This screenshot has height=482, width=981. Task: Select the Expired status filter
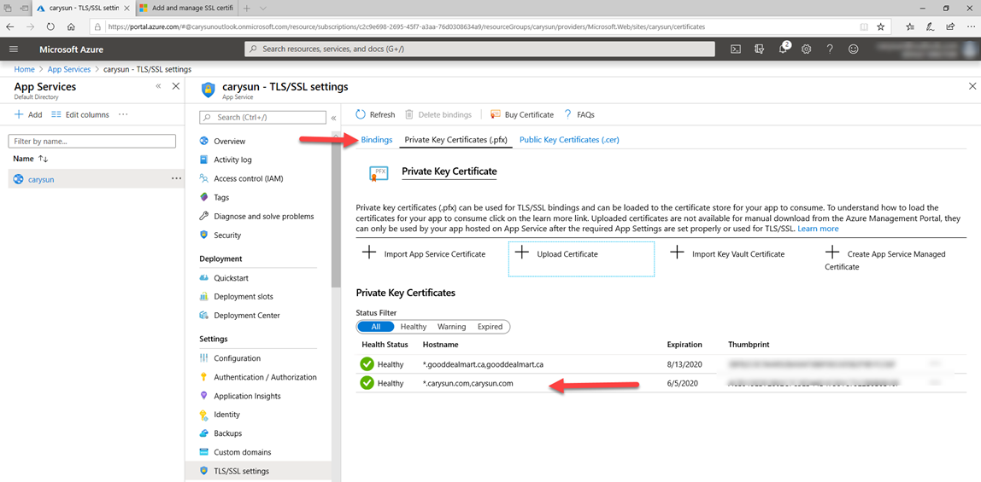click(490, 327)
